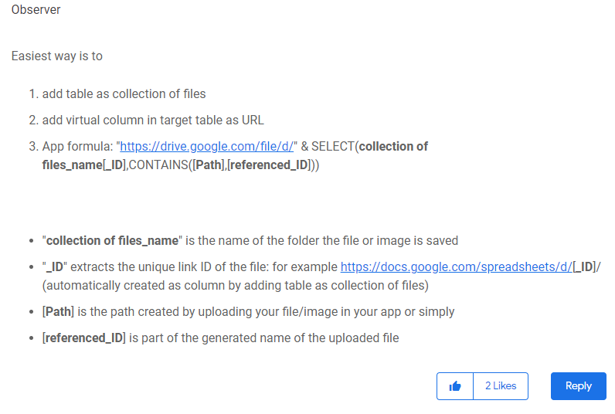This screenshot has width=615, height=414.
Task: Click the bold "_ID" bullet heading
Action: pos(55,266)
